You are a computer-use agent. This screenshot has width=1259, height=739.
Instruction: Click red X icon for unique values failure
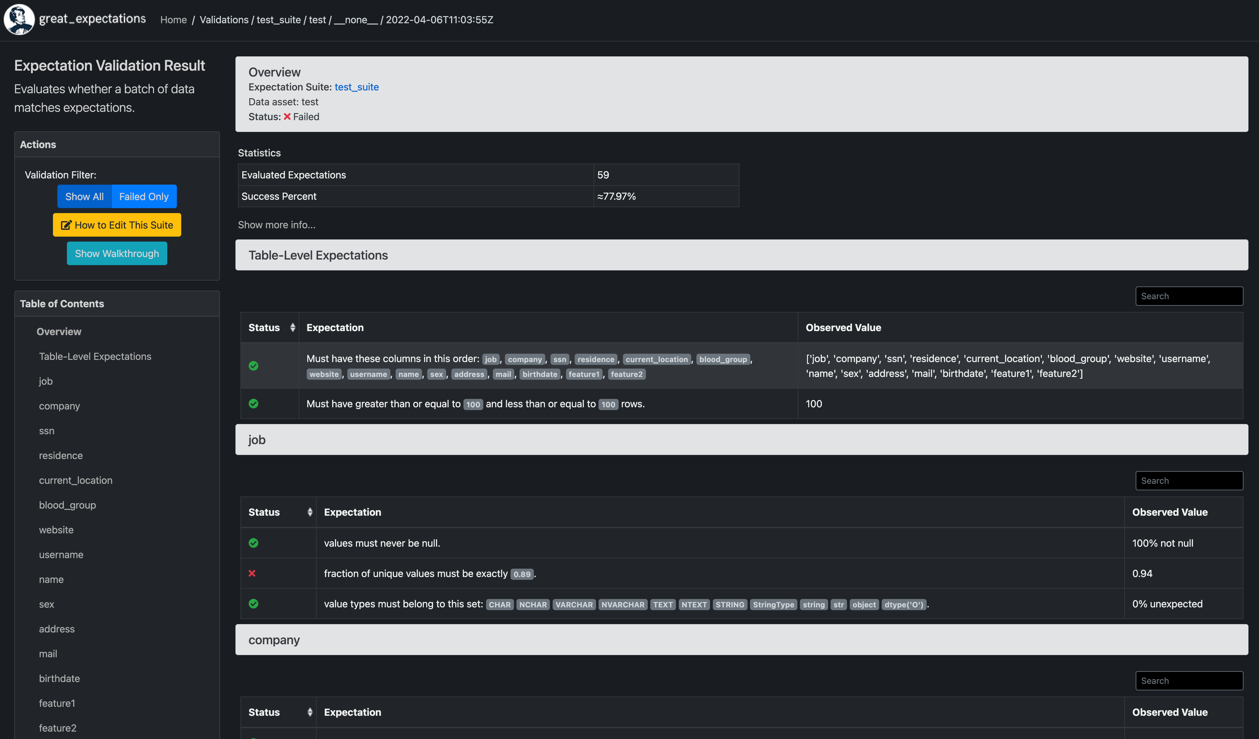[x=252, y=573]
